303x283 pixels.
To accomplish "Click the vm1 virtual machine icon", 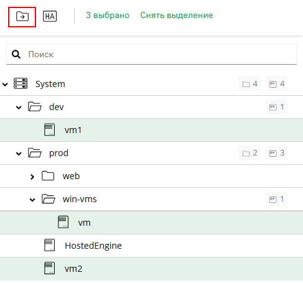I will (x=50, y=129).
